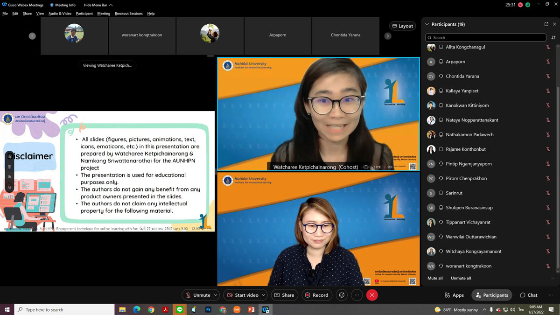Click the Layout button
The image size is (560, 315).
[x=402, y=26]
